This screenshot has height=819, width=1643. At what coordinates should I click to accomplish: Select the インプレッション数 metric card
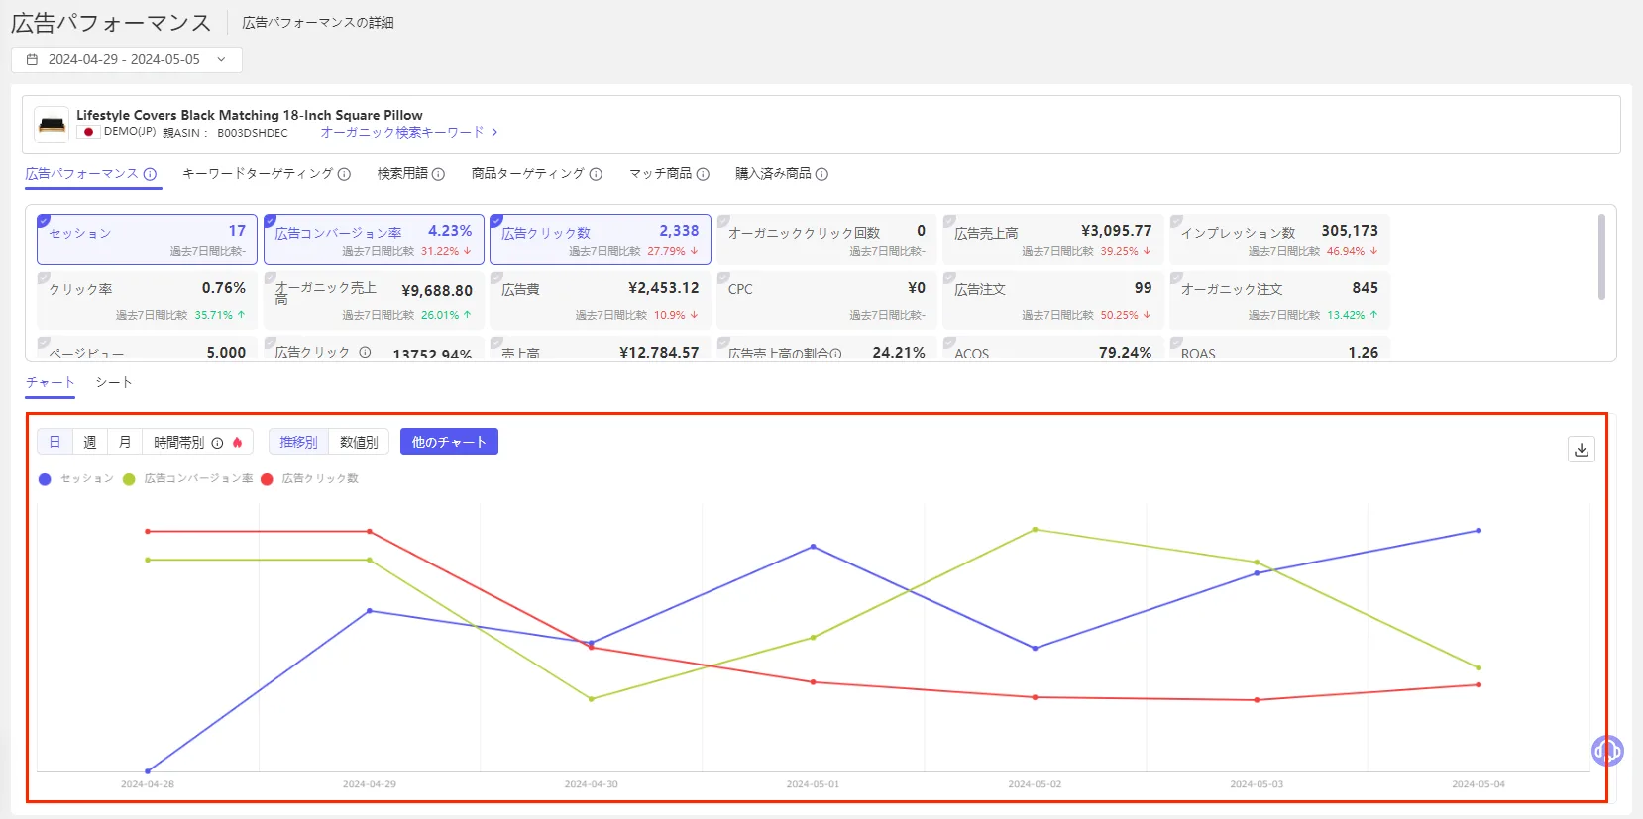(1280, 240)
